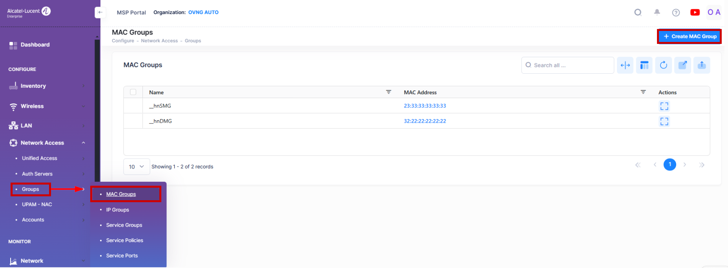Click the YouTube icon in the header

pyautogui.click(x=695, y=13)
